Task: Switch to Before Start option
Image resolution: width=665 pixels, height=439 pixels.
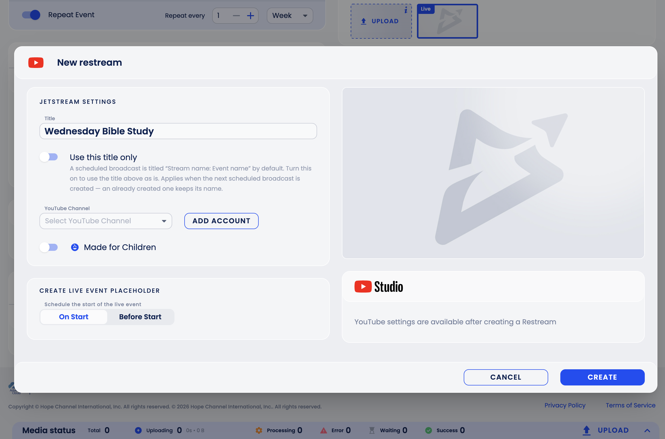Action: [140, 317]
